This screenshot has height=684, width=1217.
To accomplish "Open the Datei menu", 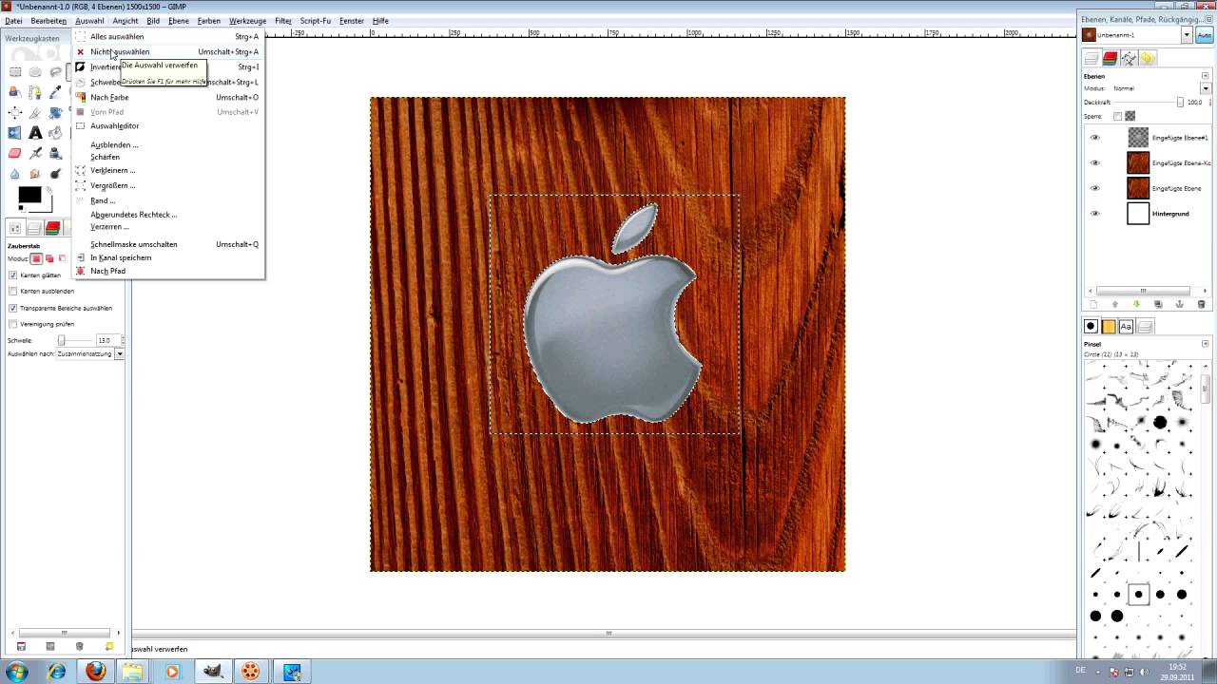I will 13,20.
